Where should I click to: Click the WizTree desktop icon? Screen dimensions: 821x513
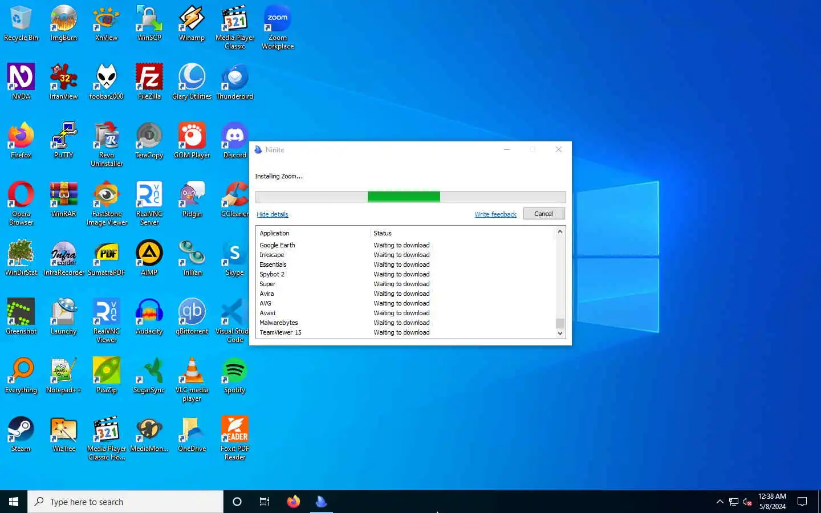(63, 434)
